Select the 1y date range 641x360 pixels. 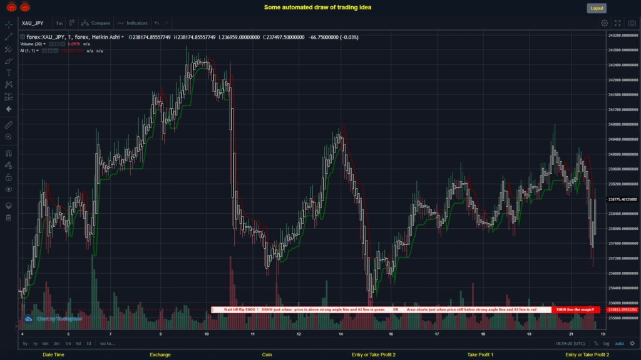click(35, 344)
